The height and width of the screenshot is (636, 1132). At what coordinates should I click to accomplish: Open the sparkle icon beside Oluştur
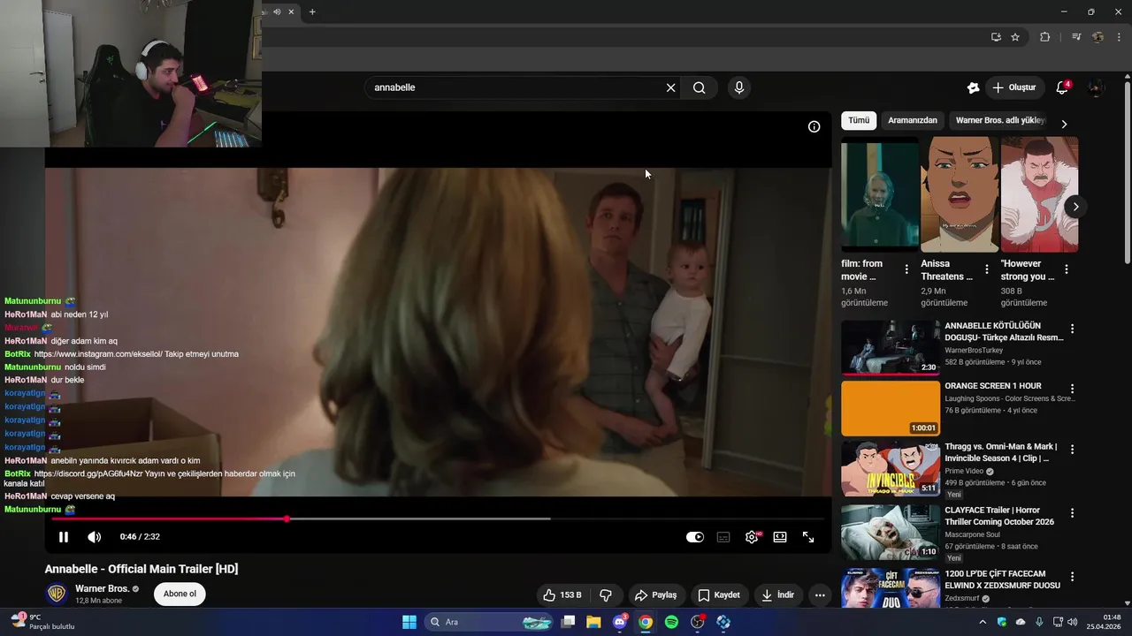point(973,87)
